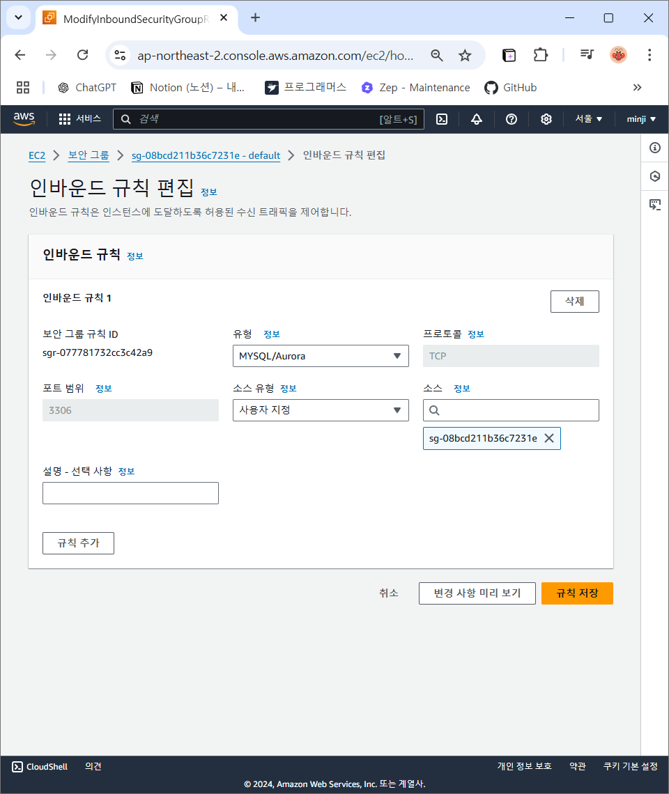Open the GitHub bookmark in the bookmarks bar

click(x=511, y=87)
